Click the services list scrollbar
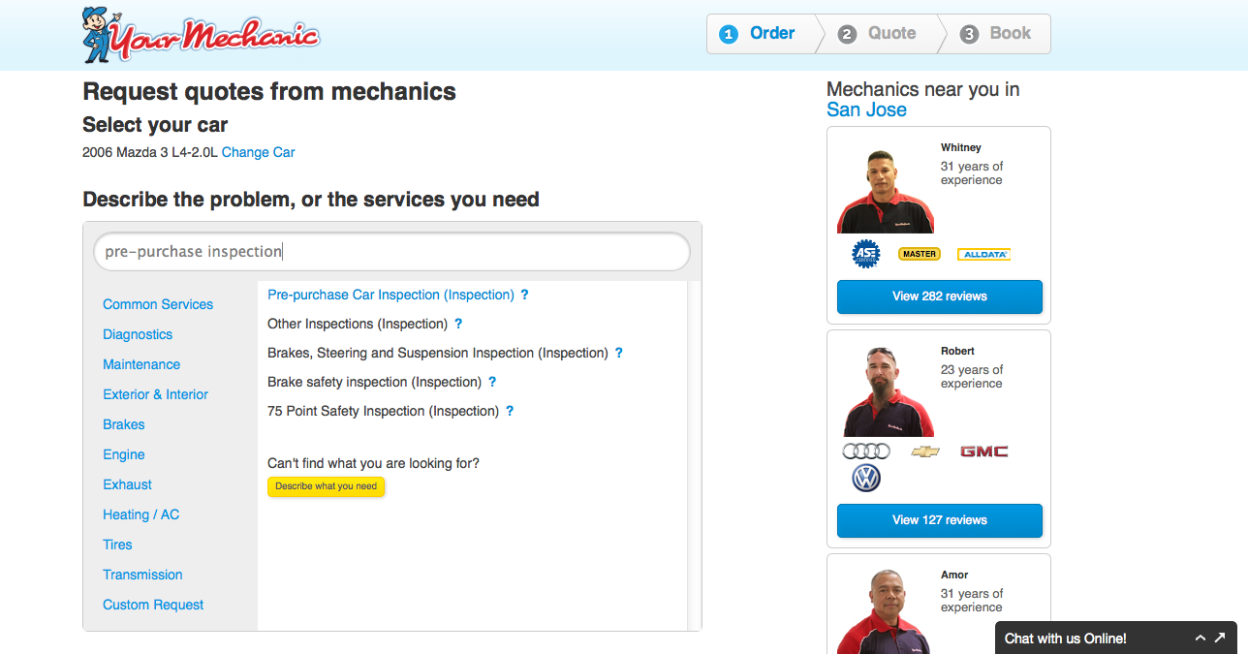The image size is (1248, 654). (694, 455)
